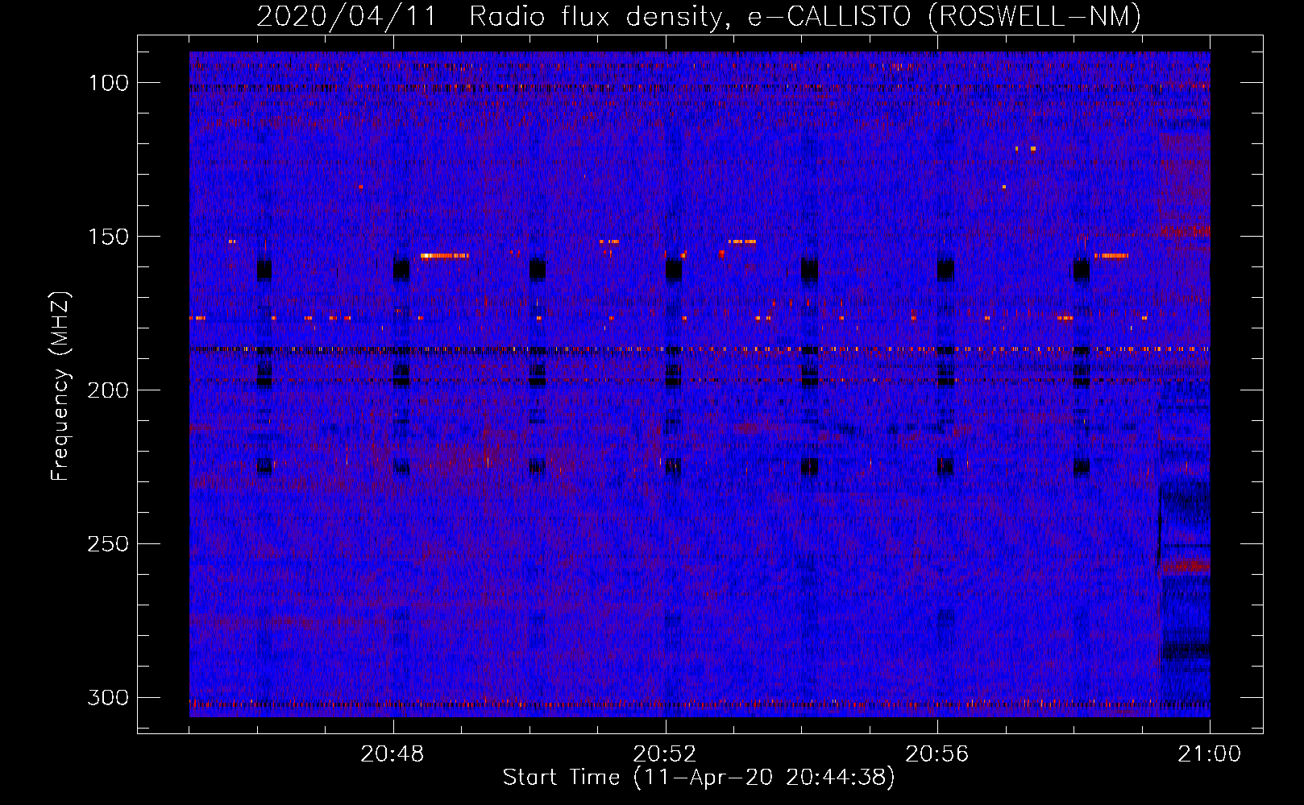The width and height of the screenshot is (1304, 805).
Task: Click the '20:56' time tick label
Action: coord(937,754)
